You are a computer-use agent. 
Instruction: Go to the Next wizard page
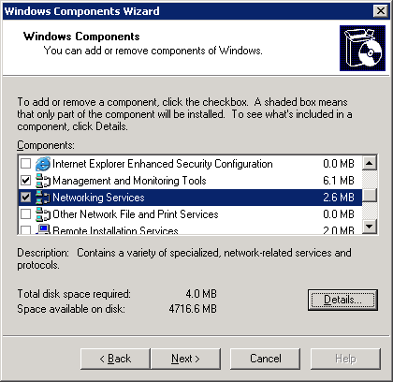pyautogui.click(x=185, y=359)
